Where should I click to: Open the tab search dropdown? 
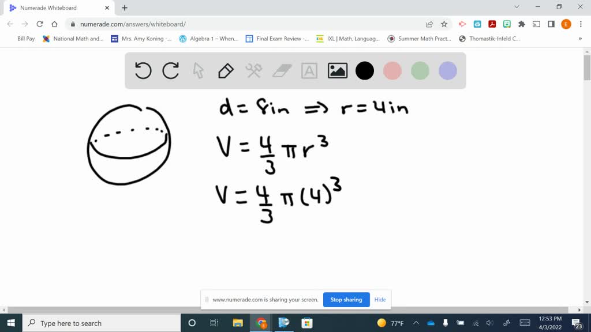click(x=515, y=7)
